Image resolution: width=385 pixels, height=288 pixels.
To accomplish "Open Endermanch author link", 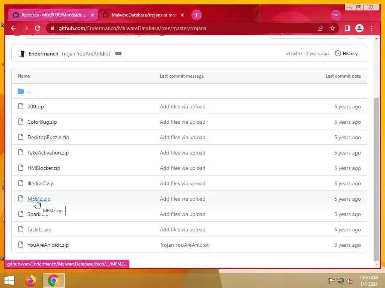I will coord(43,54).
